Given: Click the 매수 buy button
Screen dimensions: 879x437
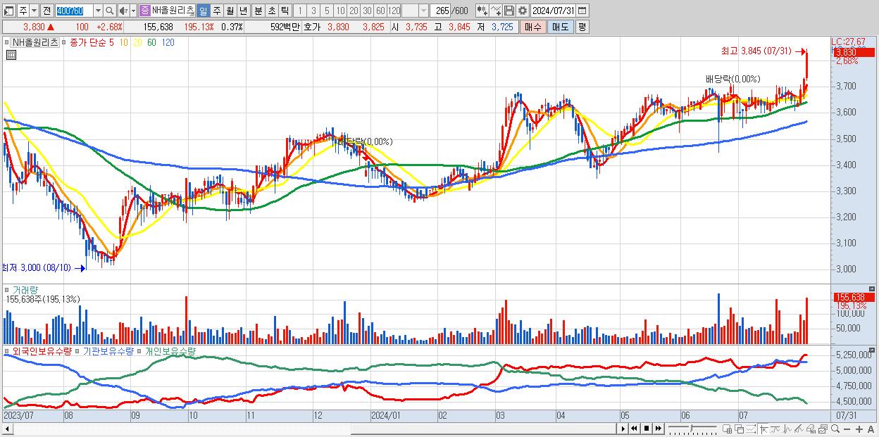Looking at the screenshot, I should (x=533, y=27).
